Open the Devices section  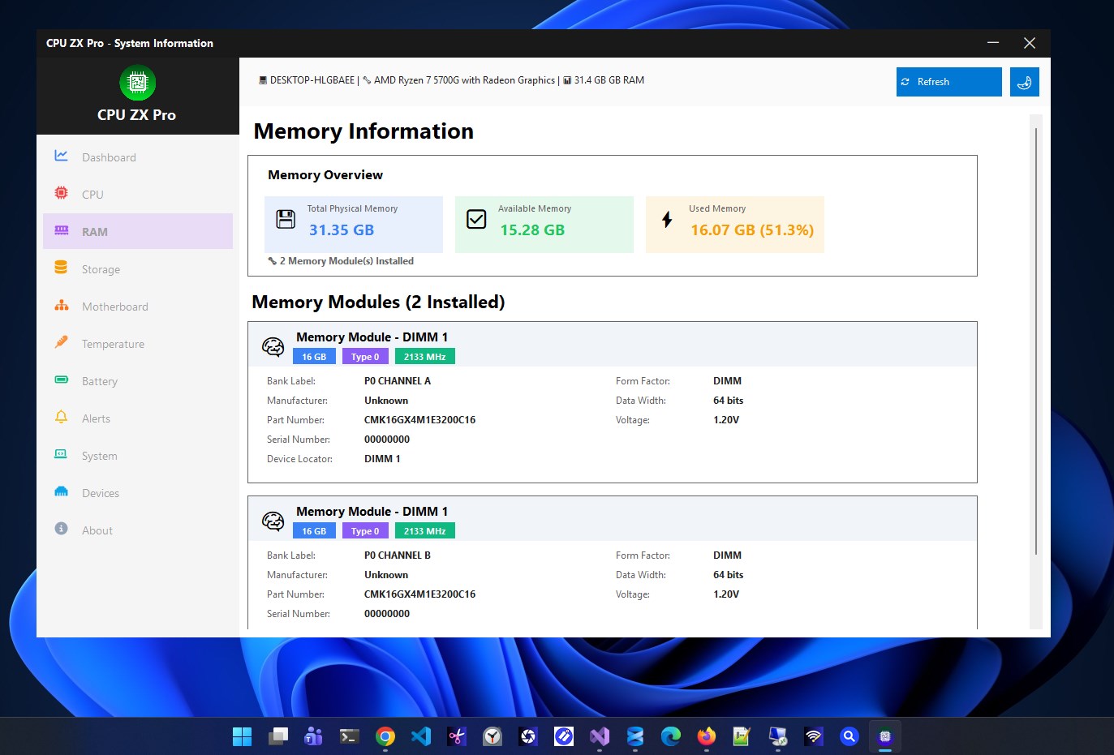click(100, 492)
